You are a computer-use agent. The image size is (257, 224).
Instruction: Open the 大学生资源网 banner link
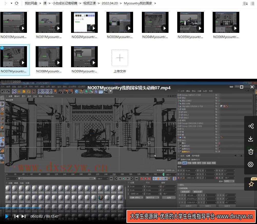(x=191, y=217)
